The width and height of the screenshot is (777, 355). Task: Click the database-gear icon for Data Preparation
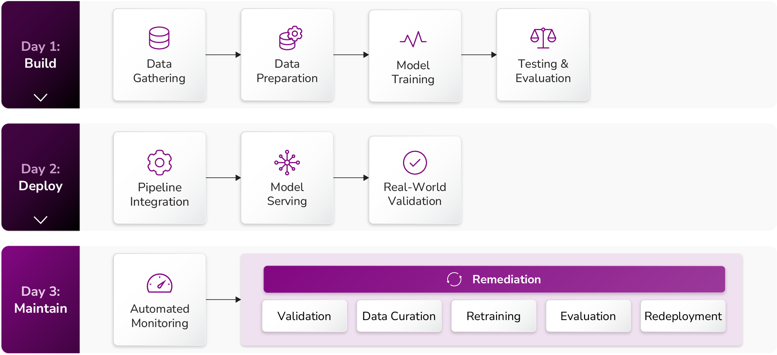click(290, 38)
